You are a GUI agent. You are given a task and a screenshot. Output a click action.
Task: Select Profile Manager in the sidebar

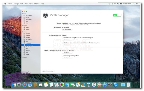click(31, 45)
